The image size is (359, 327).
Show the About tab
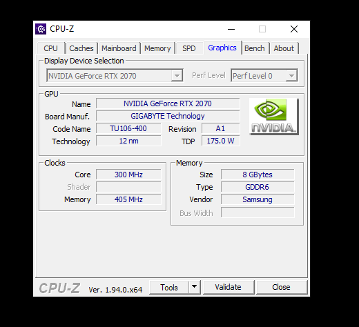click(x=284, y=48)
